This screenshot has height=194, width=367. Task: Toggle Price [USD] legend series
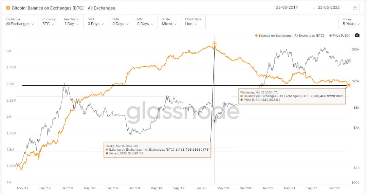[x=340, y=36]
